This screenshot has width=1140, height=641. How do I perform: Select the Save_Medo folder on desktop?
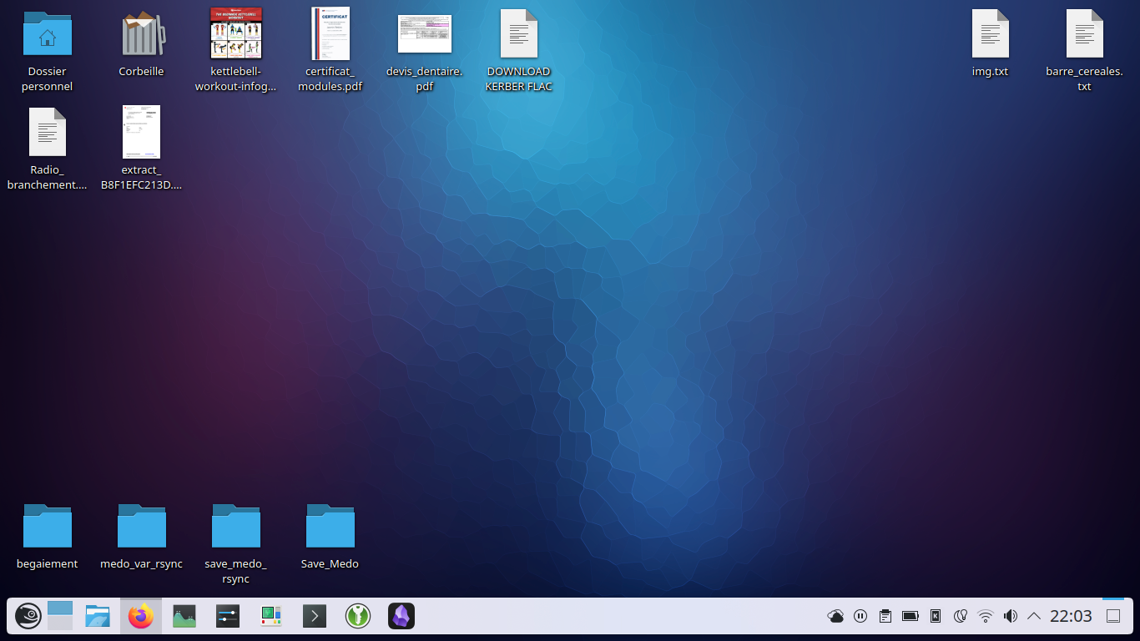tap(330, 527)
